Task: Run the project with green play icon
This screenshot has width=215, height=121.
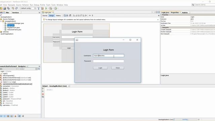Action: [46, 8]
